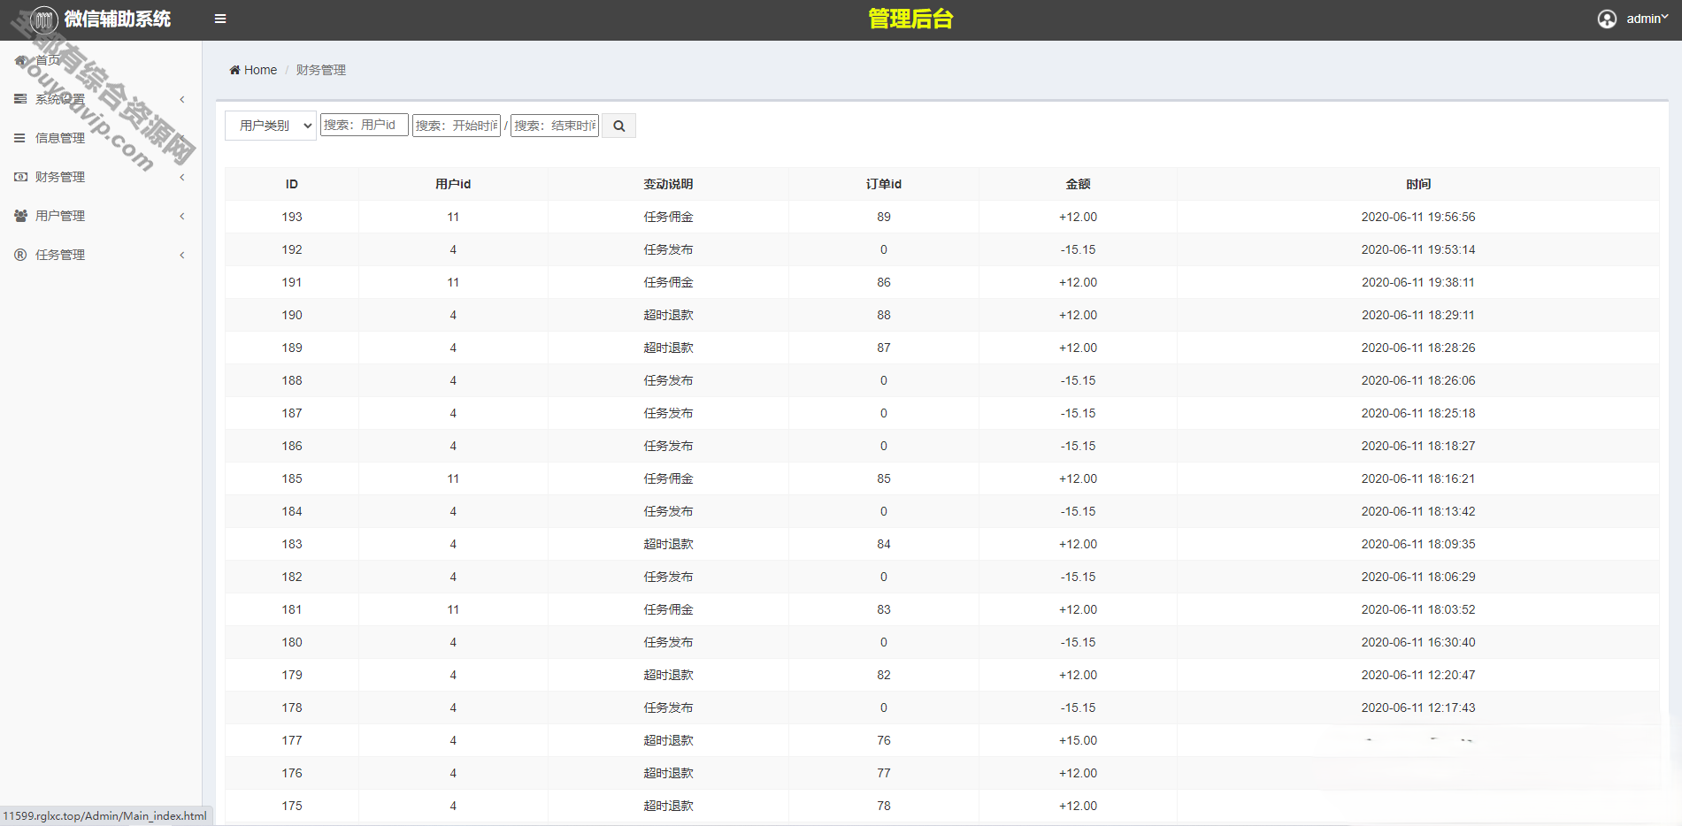The image size is (1682, 826).
Task: Click the ID column header
Action: 292,184
